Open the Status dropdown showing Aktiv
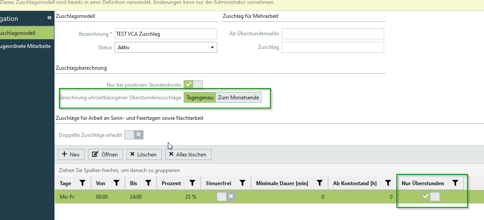This screenshot has height=220, width=484. (166, 47)
